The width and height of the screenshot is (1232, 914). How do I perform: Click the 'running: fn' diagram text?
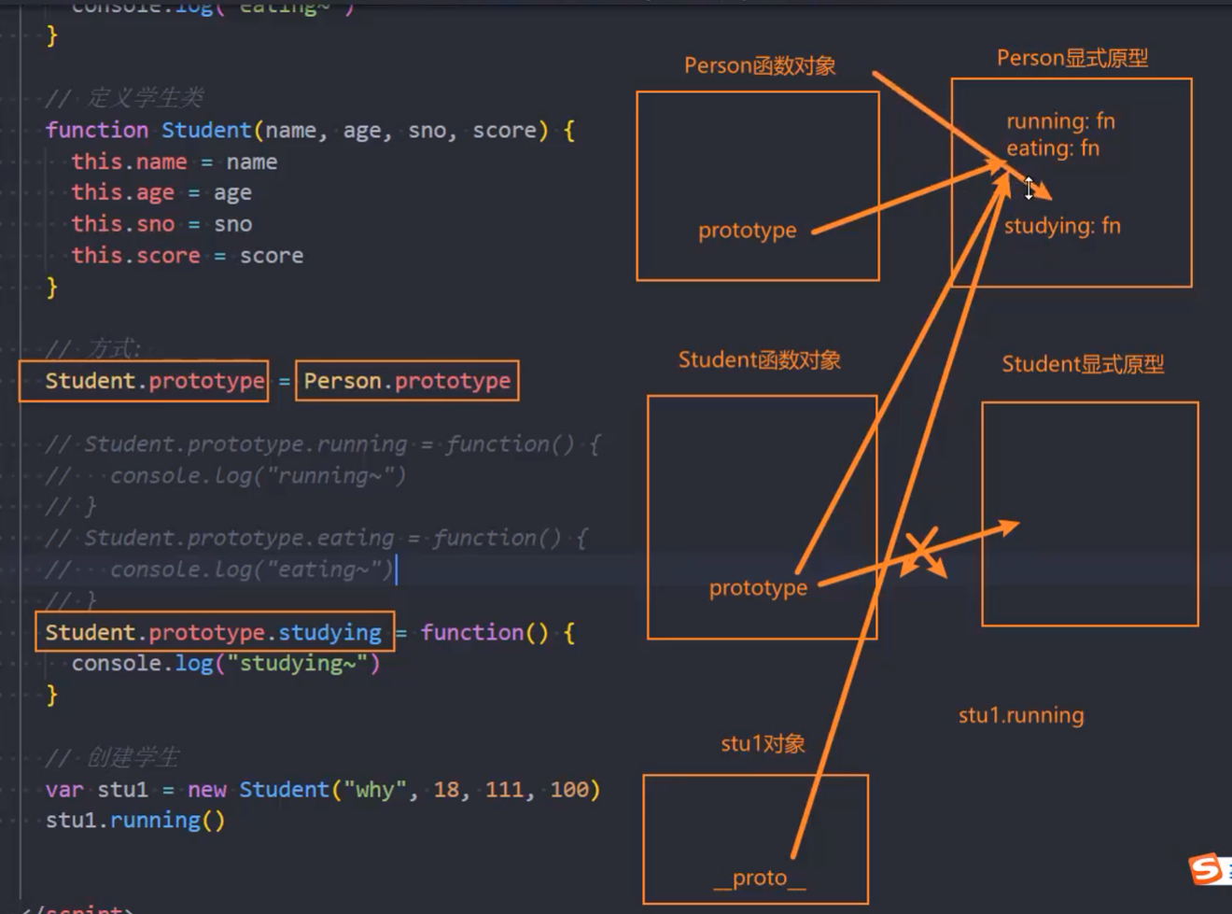pos(1060,121)
